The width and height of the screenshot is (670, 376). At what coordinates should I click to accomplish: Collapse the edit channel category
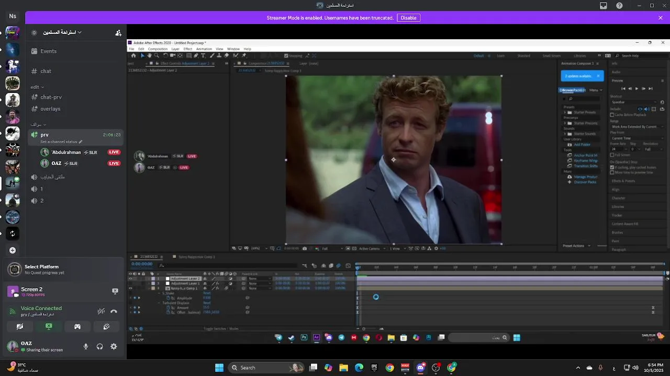(37, 87)
